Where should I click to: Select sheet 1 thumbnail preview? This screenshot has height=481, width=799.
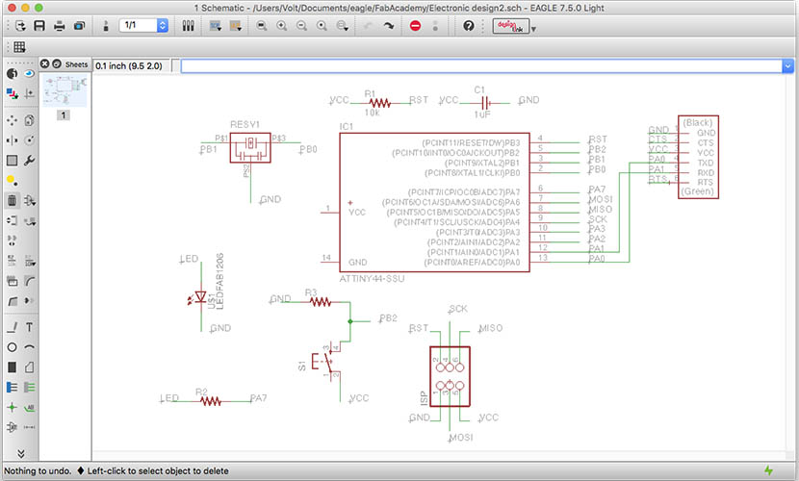coord(64,90)
